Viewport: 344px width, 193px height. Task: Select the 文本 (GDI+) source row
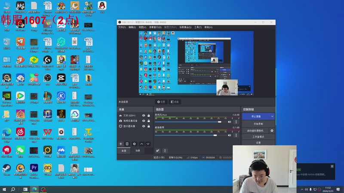[135, 115]
